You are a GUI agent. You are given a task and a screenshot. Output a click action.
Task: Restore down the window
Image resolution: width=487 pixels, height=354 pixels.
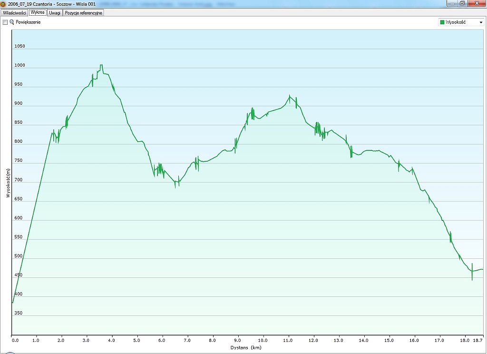tap(462, 3)
